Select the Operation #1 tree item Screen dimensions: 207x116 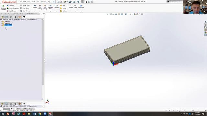[x=8, y=21]
